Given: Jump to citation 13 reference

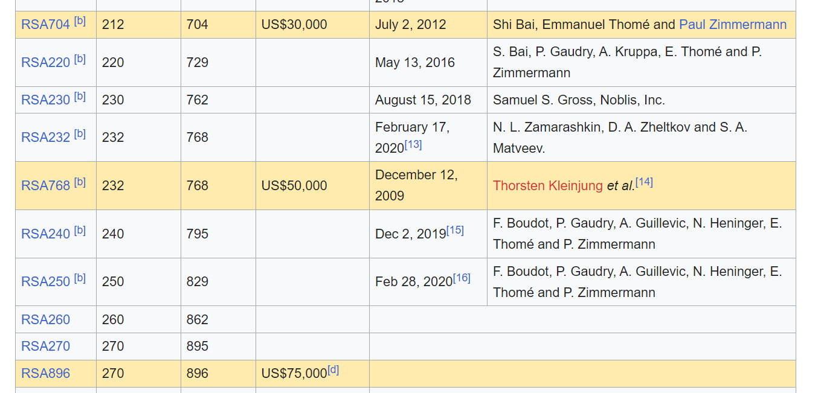Looking at the screenshot, I should coord(413,145).
